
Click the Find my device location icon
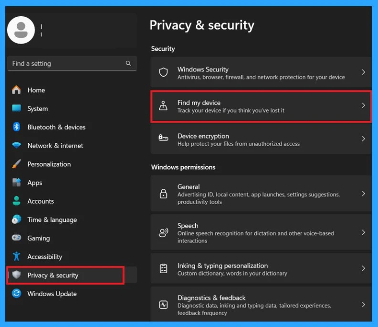[x=163, y=106]
